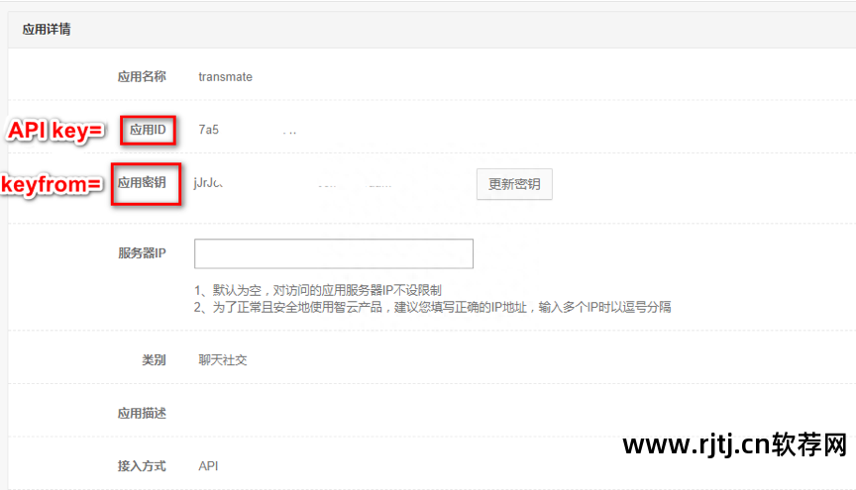Click the 服务器IP field label
This screenshot has height=490, width=856.
pos(142,253)
